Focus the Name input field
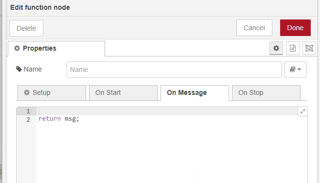 pyautogui.click(x=174, y=70)
